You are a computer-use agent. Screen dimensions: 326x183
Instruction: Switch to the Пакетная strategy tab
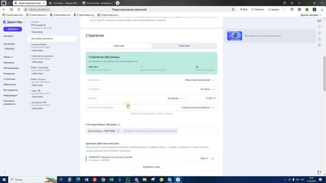click(x=184, y=46)
